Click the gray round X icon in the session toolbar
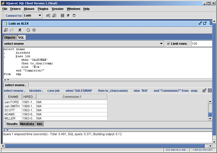 click(34, 30)
